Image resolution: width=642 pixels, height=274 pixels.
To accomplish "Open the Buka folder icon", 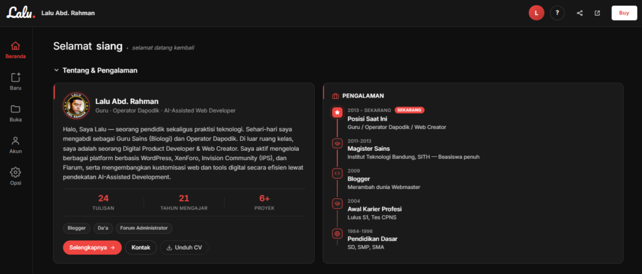I will [16, 109].
